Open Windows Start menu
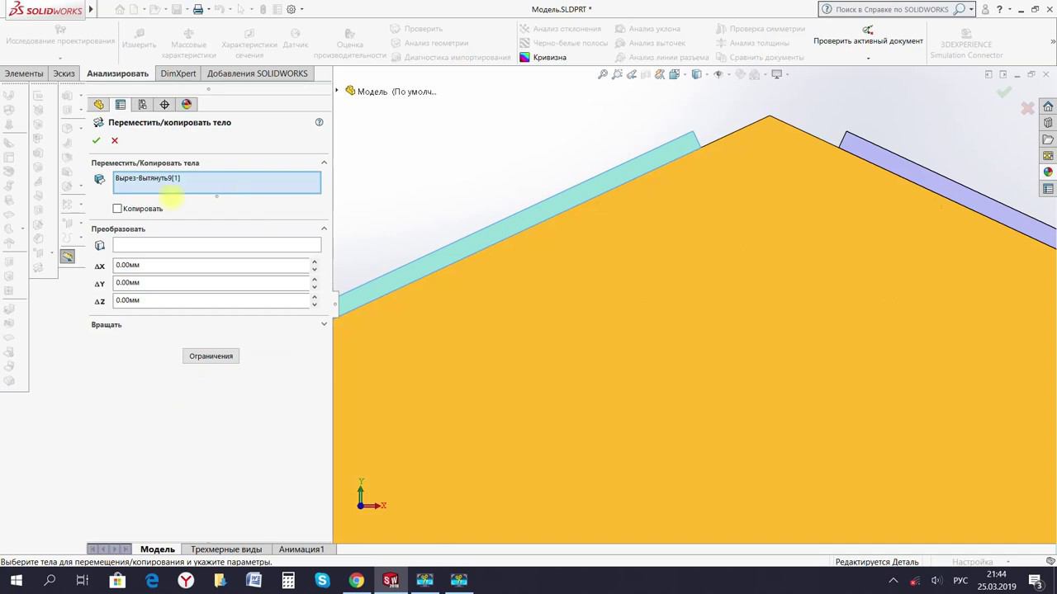The width and height of the screenshot is (1057, 594). (x=16, y=581)
